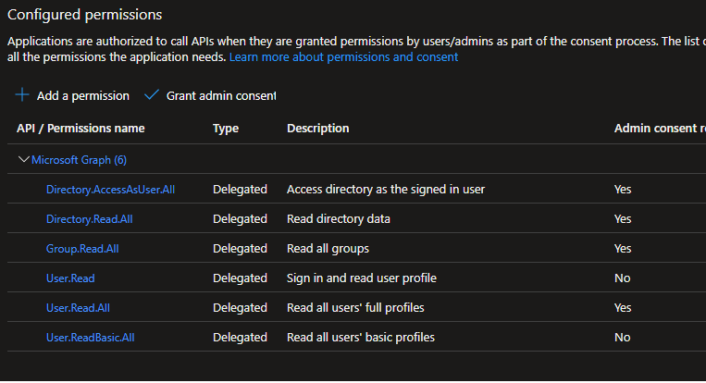Click the User.Read permission link
Viewport: 706px width, 383px height.
pos(70,278)
